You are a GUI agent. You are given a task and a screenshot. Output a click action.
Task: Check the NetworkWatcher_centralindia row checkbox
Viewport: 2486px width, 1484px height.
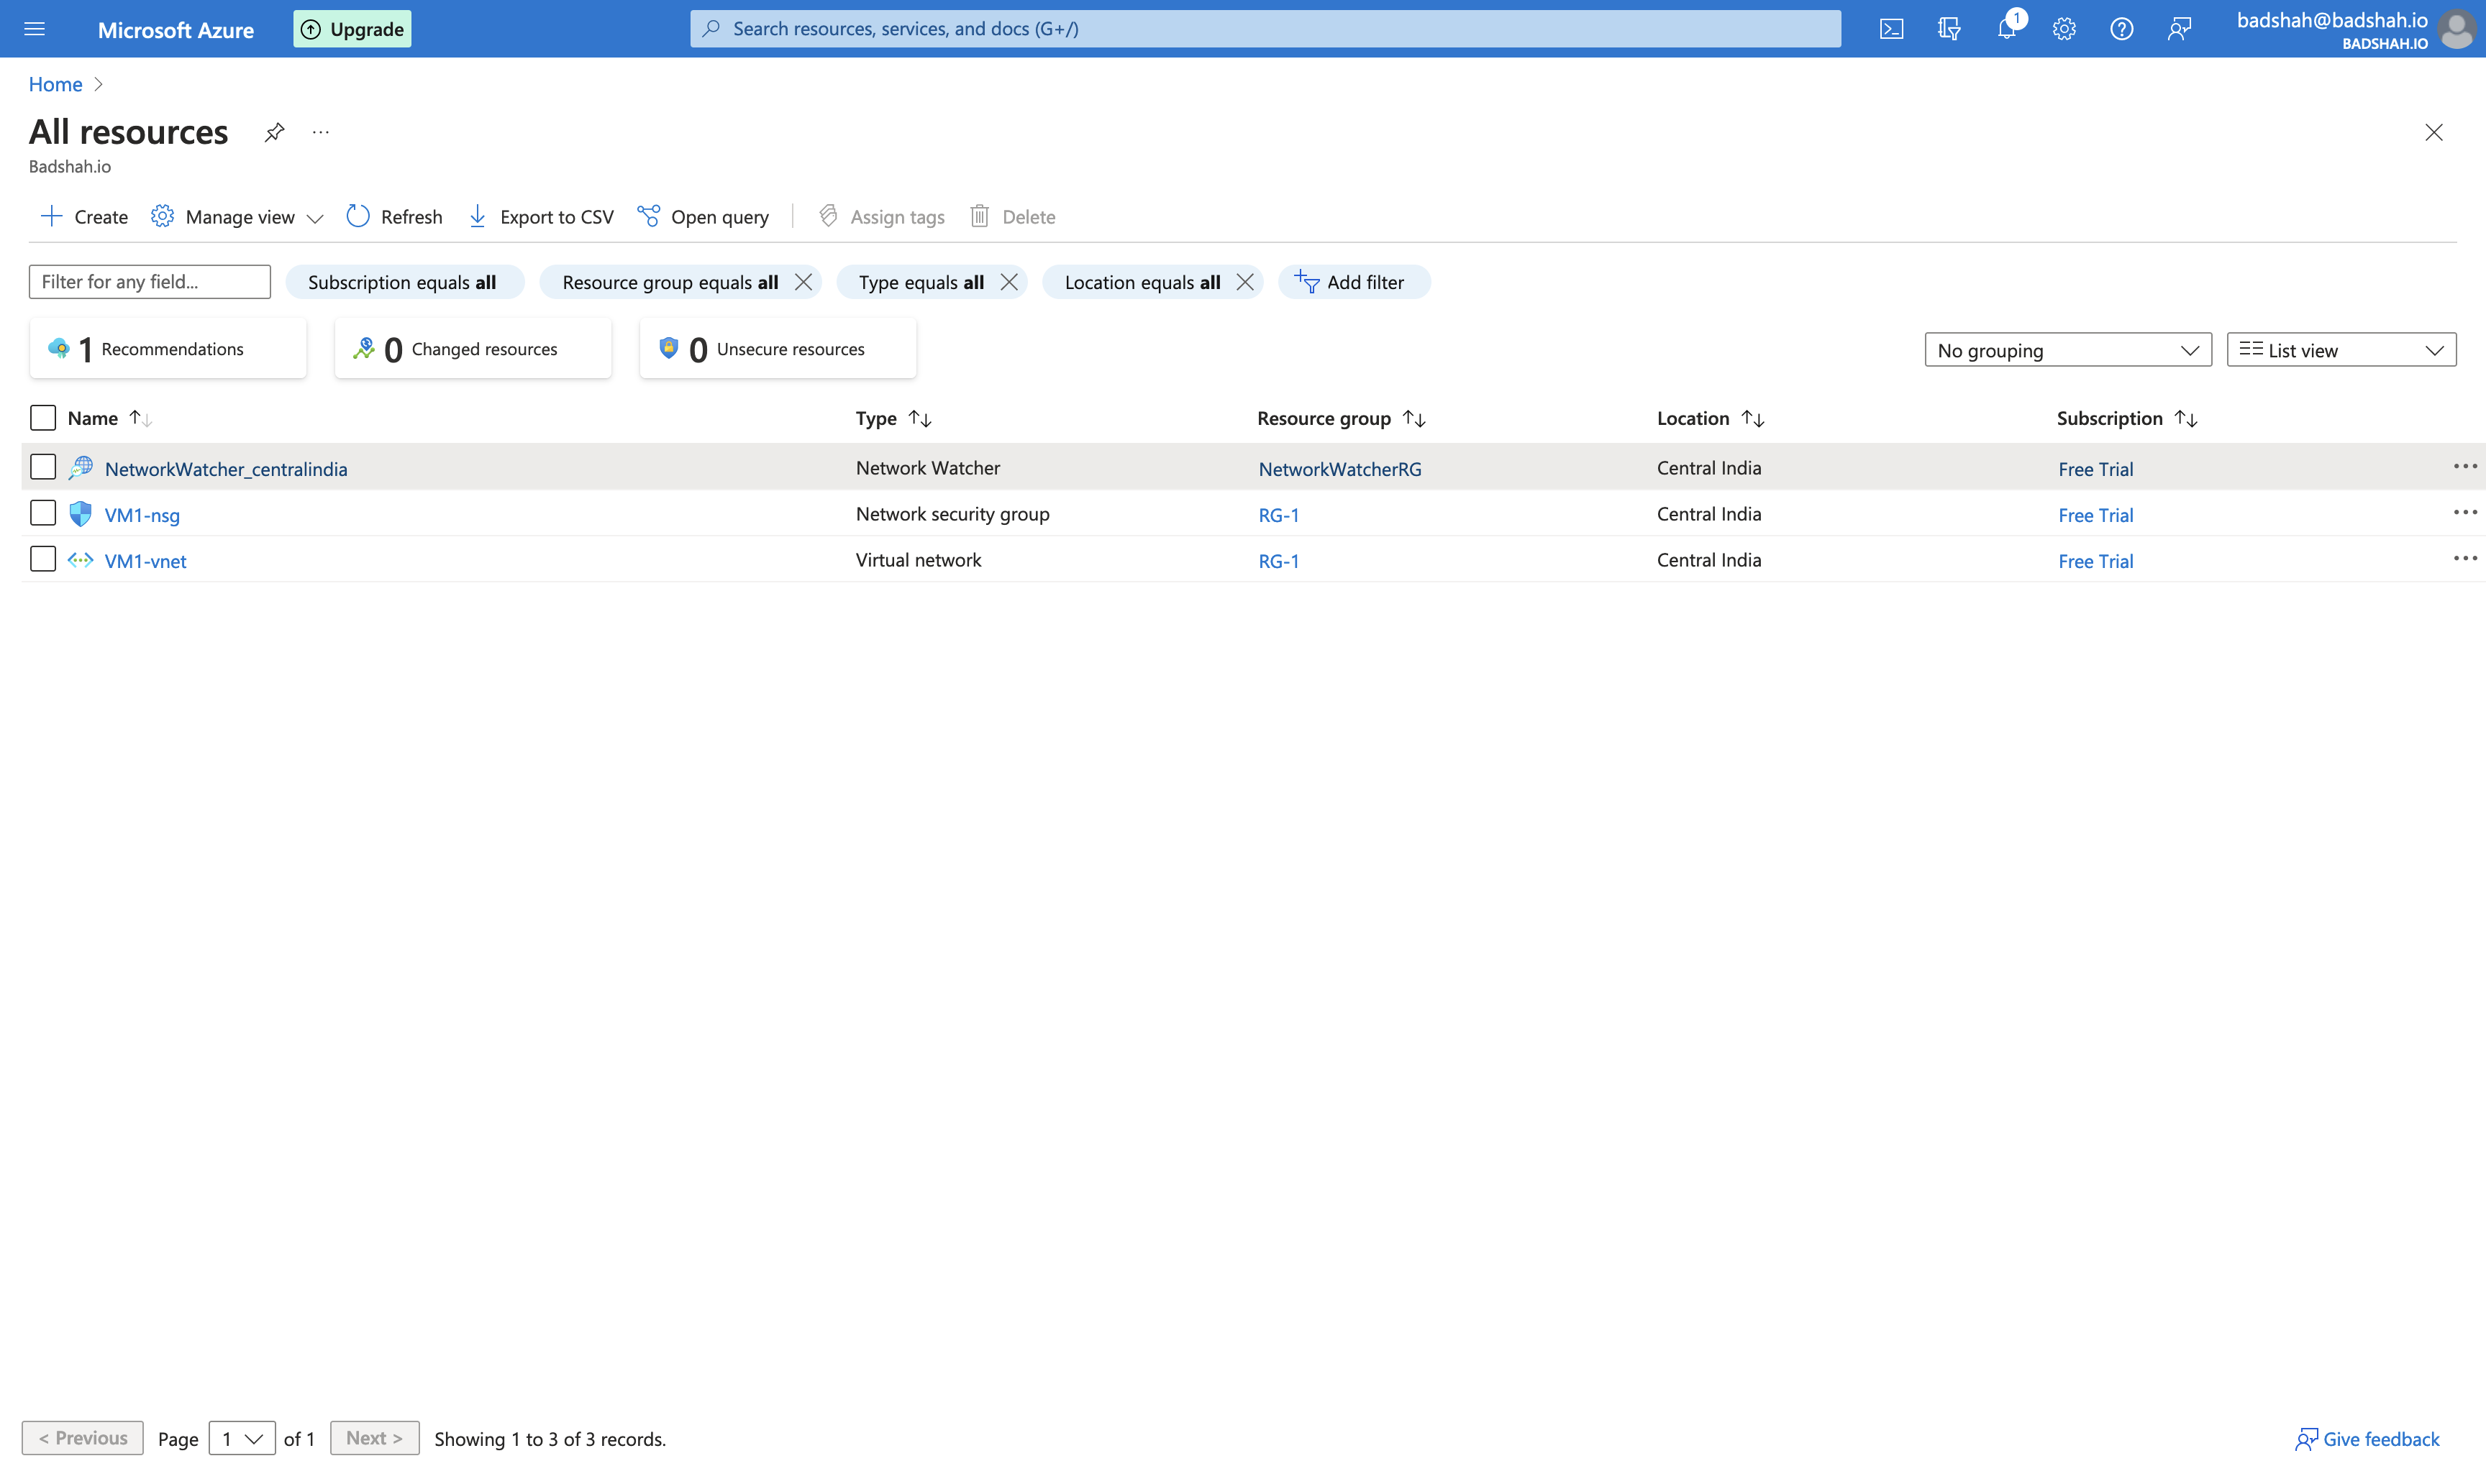coord(43,466)
